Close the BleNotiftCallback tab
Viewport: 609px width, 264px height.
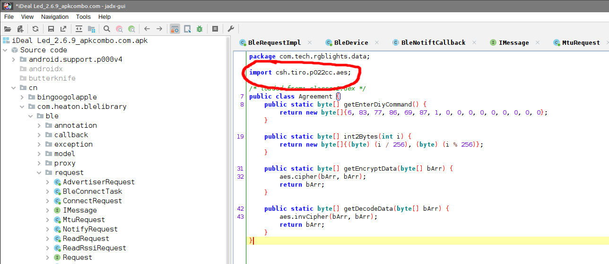pyautogui.click(x=475, y=42)
